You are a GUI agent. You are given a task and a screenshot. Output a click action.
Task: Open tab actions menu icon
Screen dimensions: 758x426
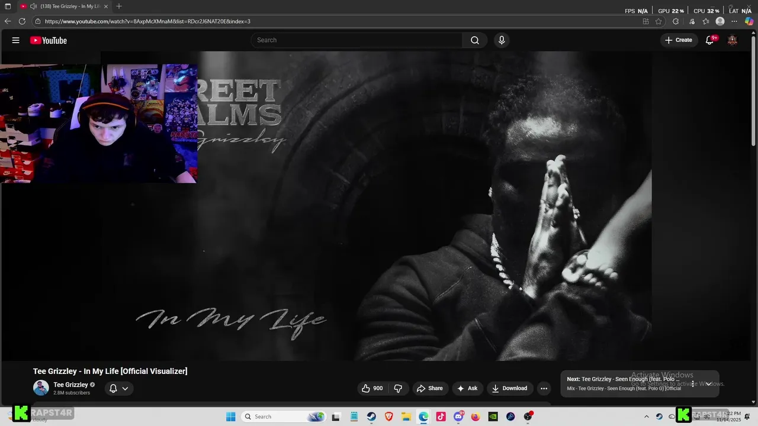click(x=8, y=6)
